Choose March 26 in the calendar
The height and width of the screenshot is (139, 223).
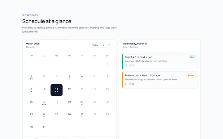tap(69, 115)
